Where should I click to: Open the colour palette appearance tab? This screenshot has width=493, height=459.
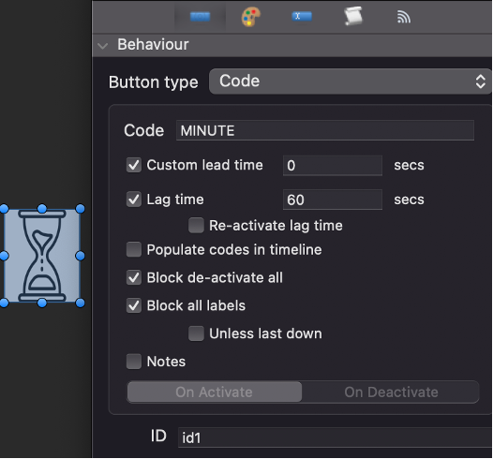pos(251,17)
